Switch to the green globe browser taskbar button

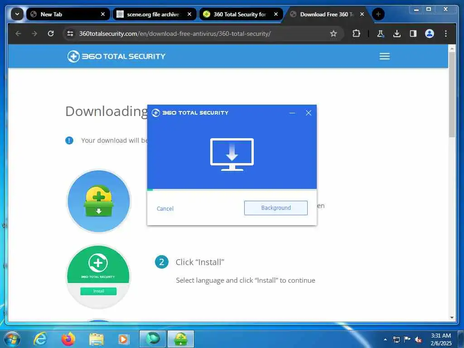[x=152, y=339]
